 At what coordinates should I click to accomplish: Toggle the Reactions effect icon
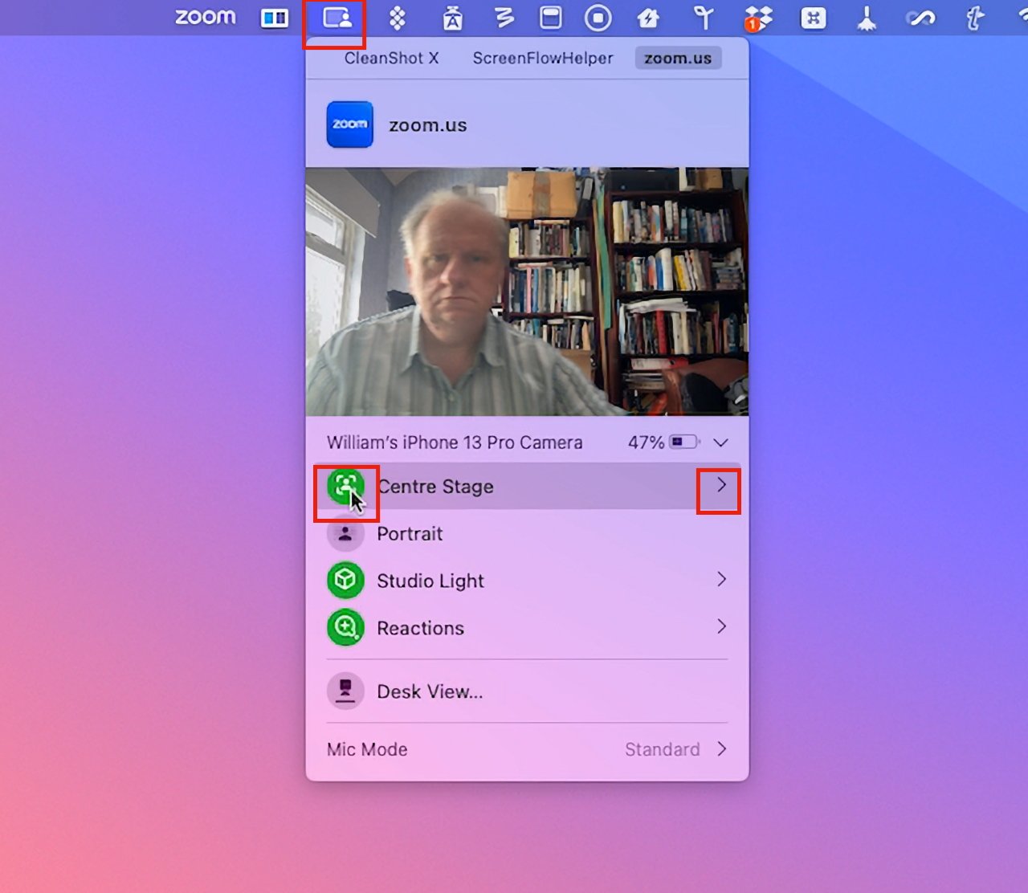345,628
